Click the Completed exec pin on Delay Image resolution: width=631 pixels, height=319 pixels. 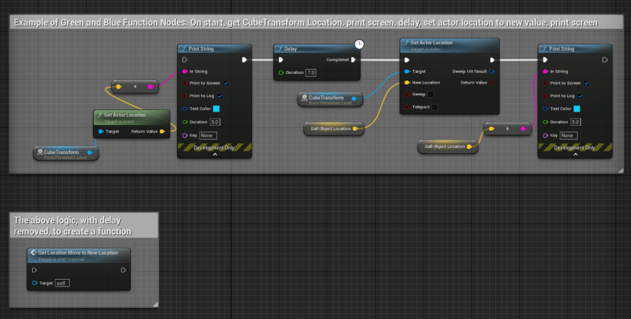[x=353, y=60]
